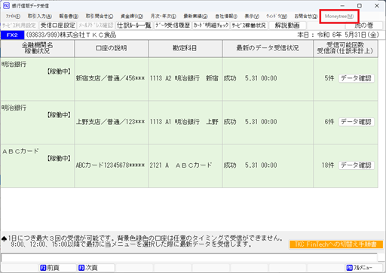The height and width of the screenshot is (273, 386).
Task: Play the 解説動画 tutorial video
Action: point(287,26)
